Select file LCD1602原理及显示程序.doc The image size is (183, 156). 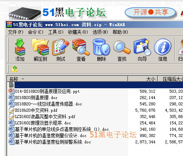[x=43, y=123]
